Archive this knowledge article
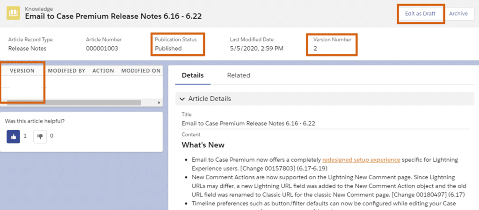The image size is (479, 210). click(x=458, y=14)
